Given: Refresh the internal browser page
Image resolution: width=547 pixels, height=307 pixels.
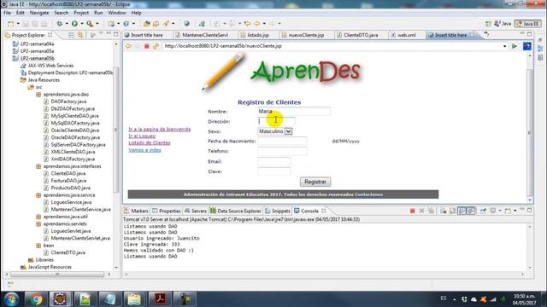Looking at the screenshot, I should (x=156, y=46).
